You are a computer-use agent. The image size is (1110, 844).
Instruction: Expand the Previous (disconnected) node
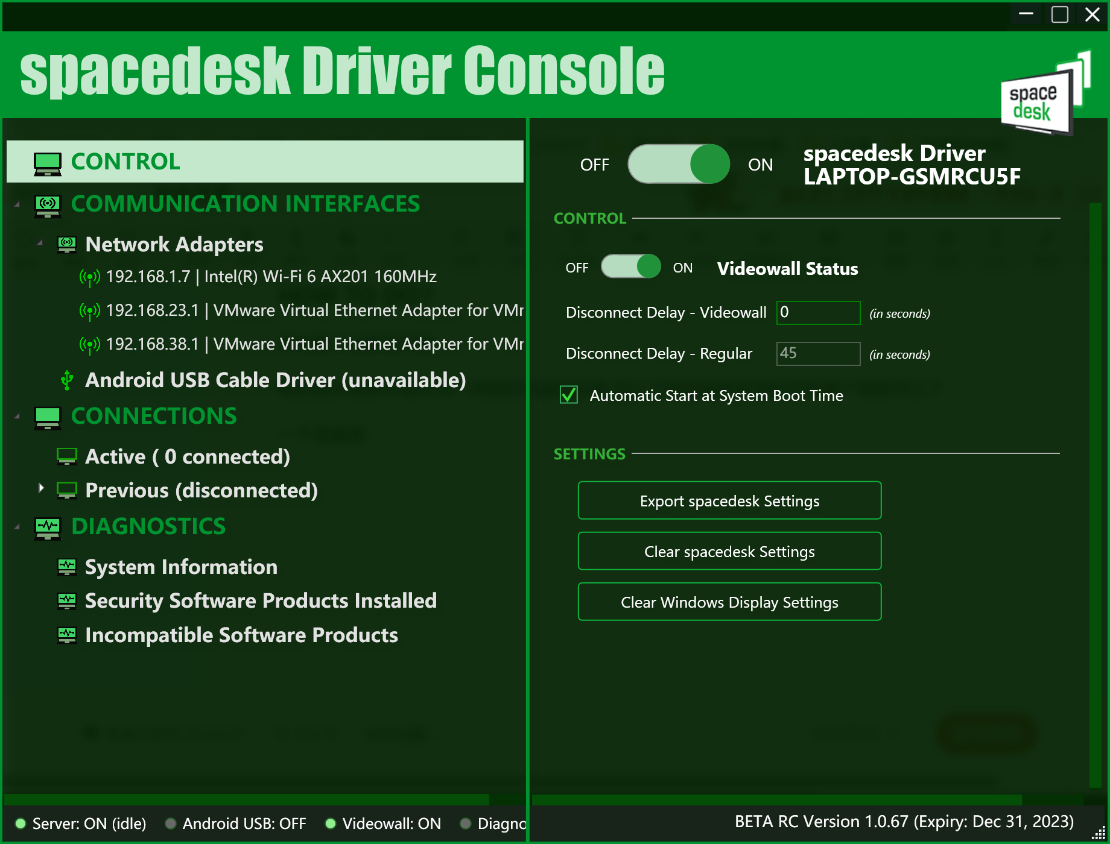click(41, 488)
